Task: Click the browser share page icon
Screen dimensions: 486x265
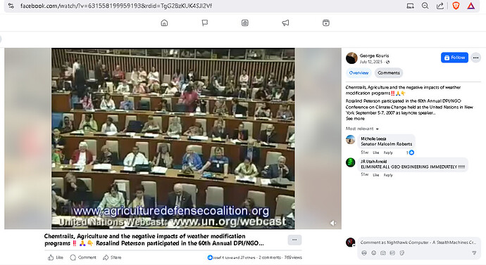Action: (x=440, y=6)
